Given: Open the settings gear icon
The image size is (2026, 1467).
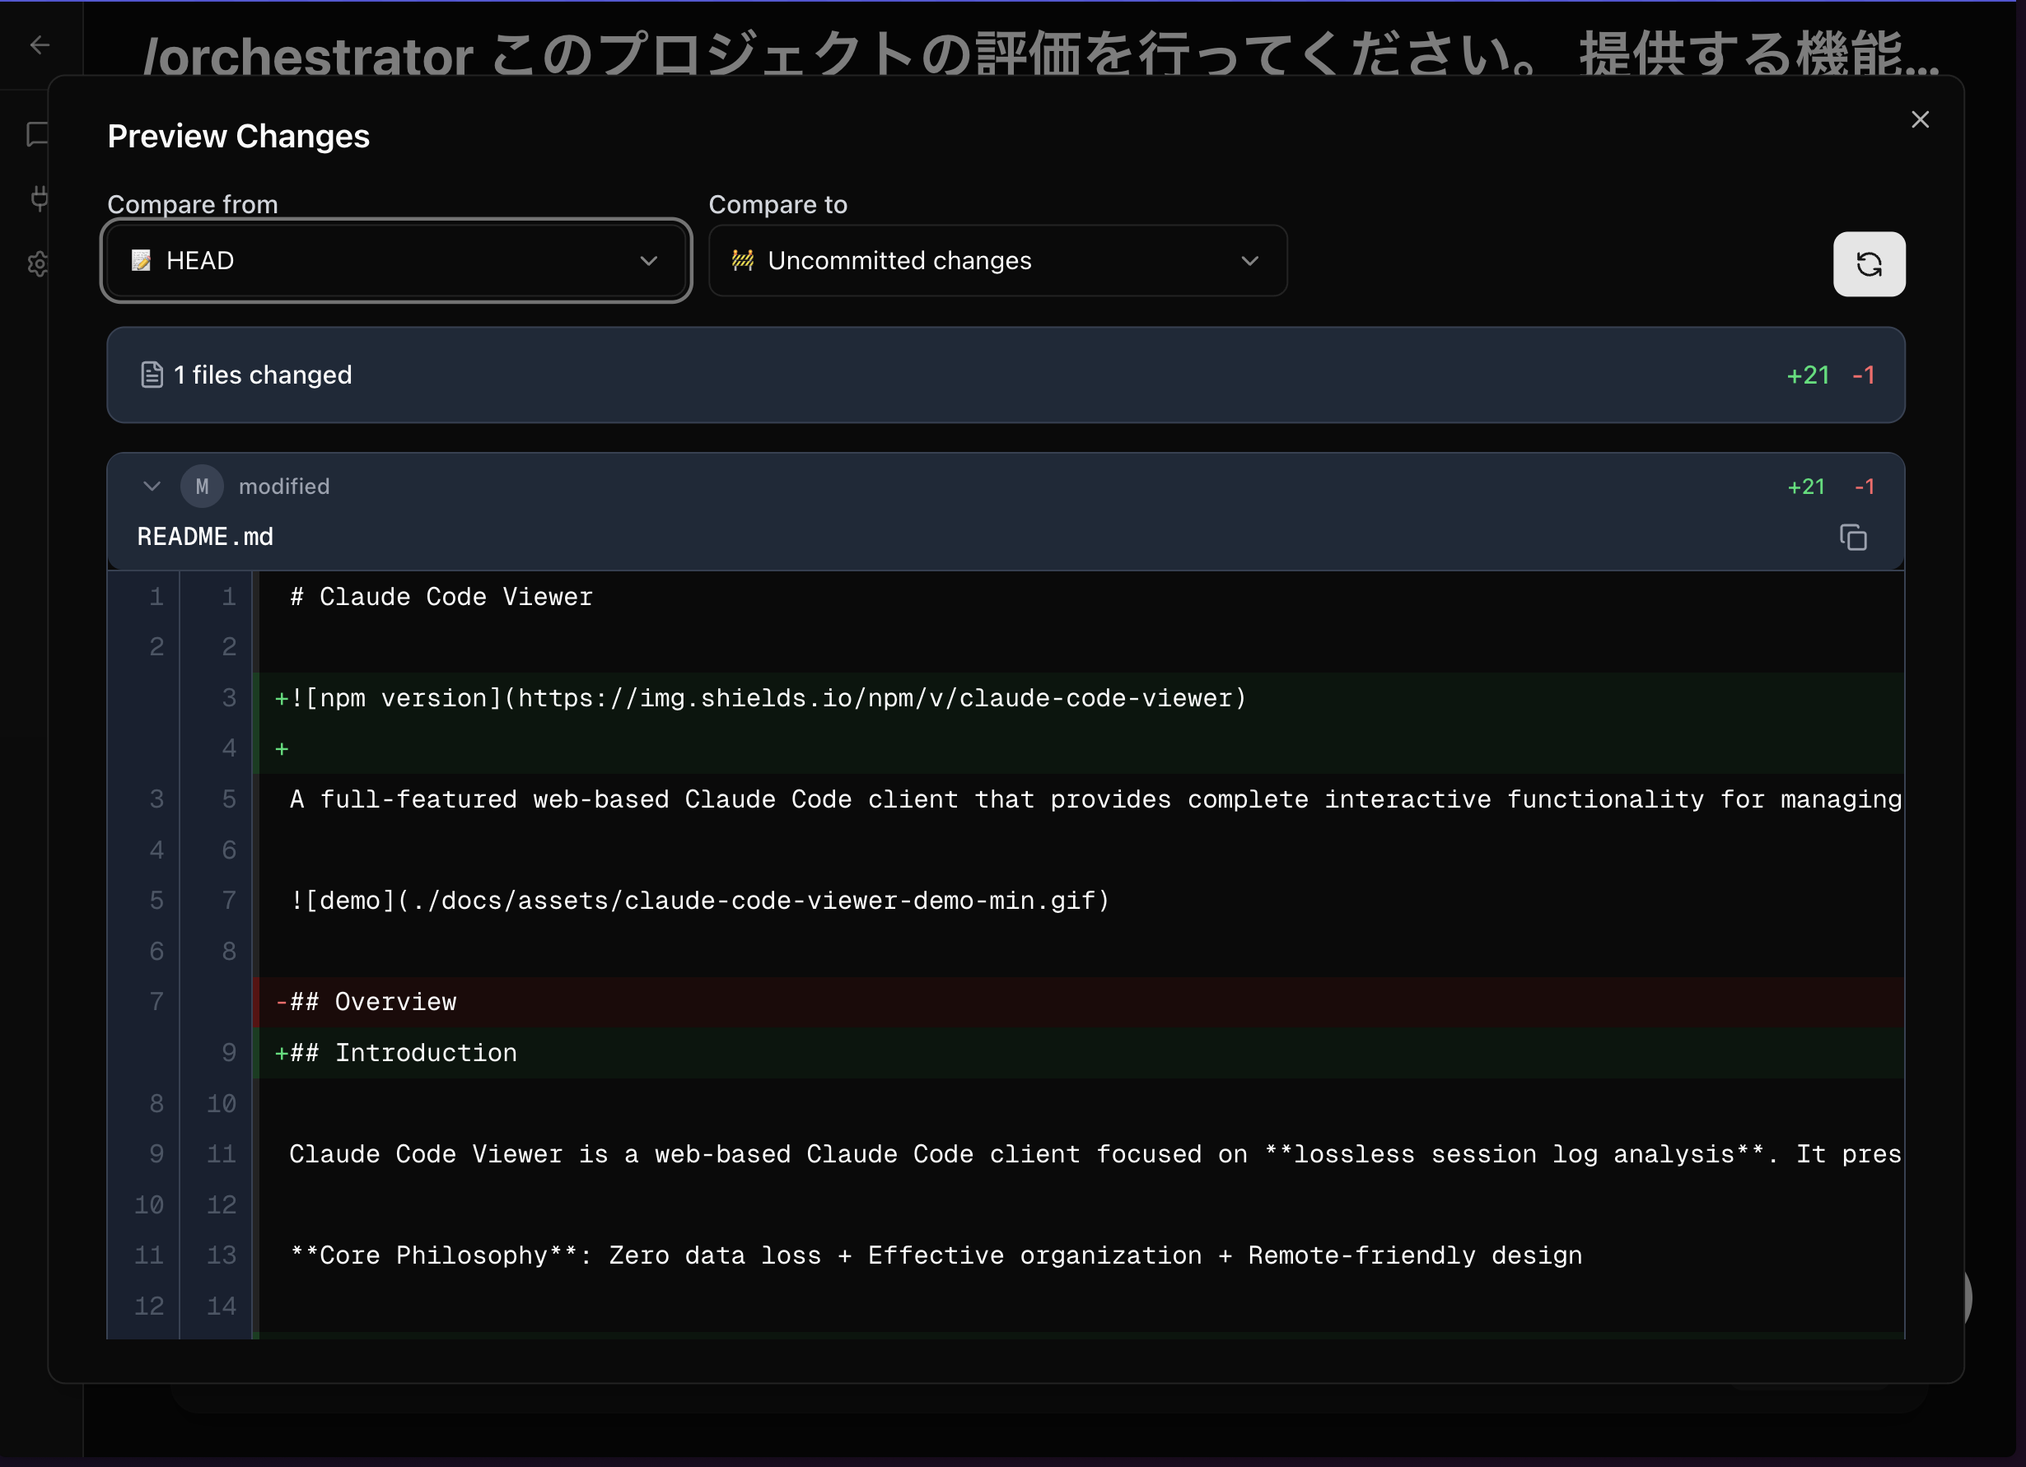Looking at the screenshot, I should (38, 263).
